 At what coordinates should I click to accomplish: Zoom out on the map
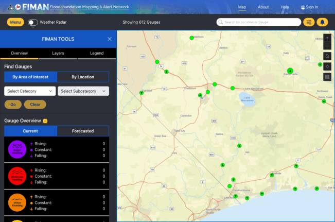(x=327, y=46)
